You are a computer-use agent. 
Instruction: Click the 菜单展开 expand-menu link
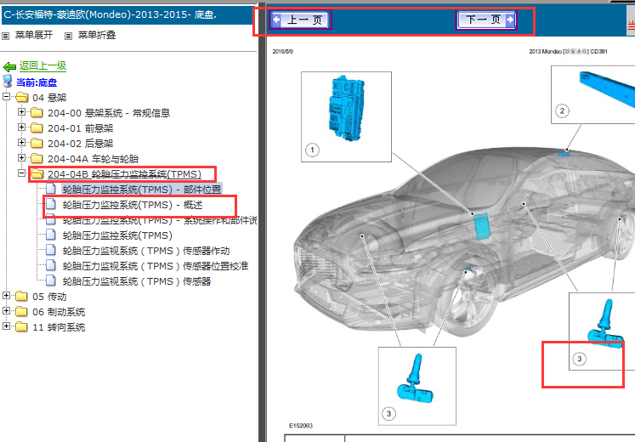click(34, 35)
